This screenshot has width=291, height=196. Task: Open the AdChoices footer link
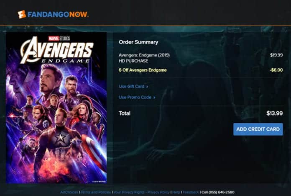69,192
